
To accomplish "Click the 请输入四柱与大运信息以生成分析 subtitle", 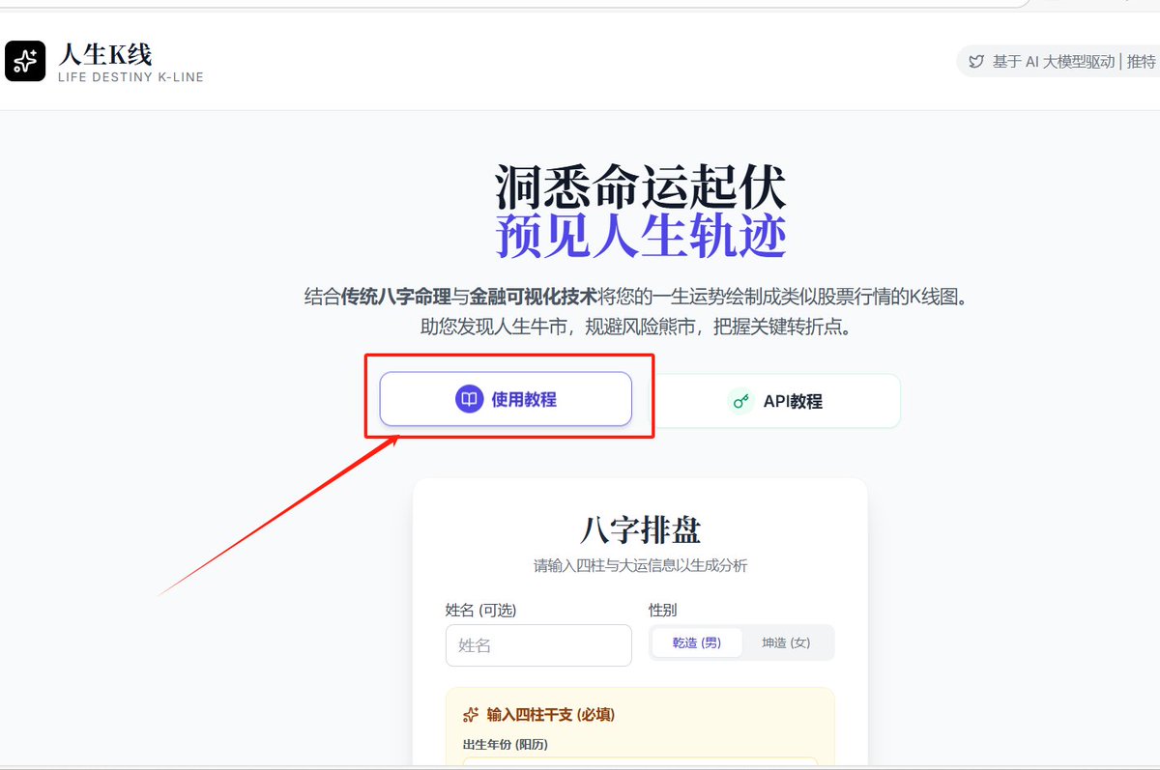I will point(640,565).
